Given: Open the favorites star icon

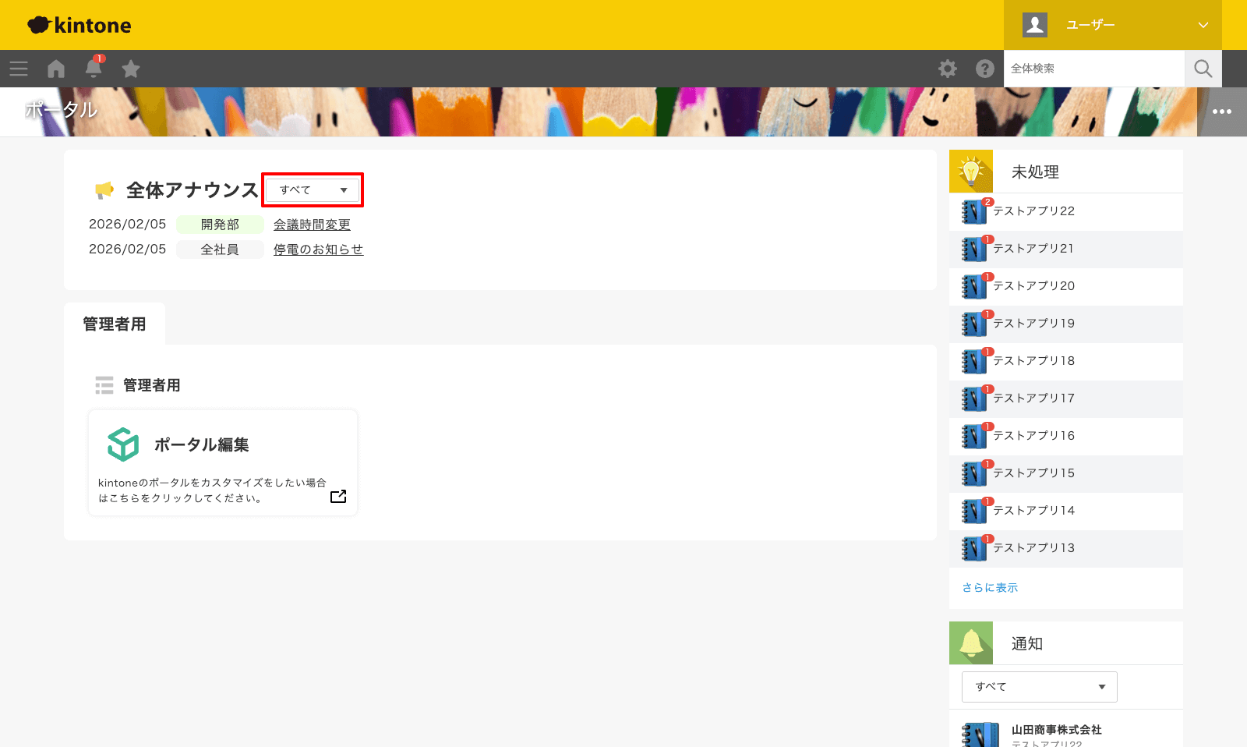Looking at the screenshot, I should click(x=131, y=69).
